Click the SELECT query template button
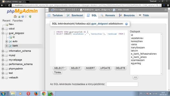Image resolution: width=170 pixels, height=96 pixels. [75, 68]
